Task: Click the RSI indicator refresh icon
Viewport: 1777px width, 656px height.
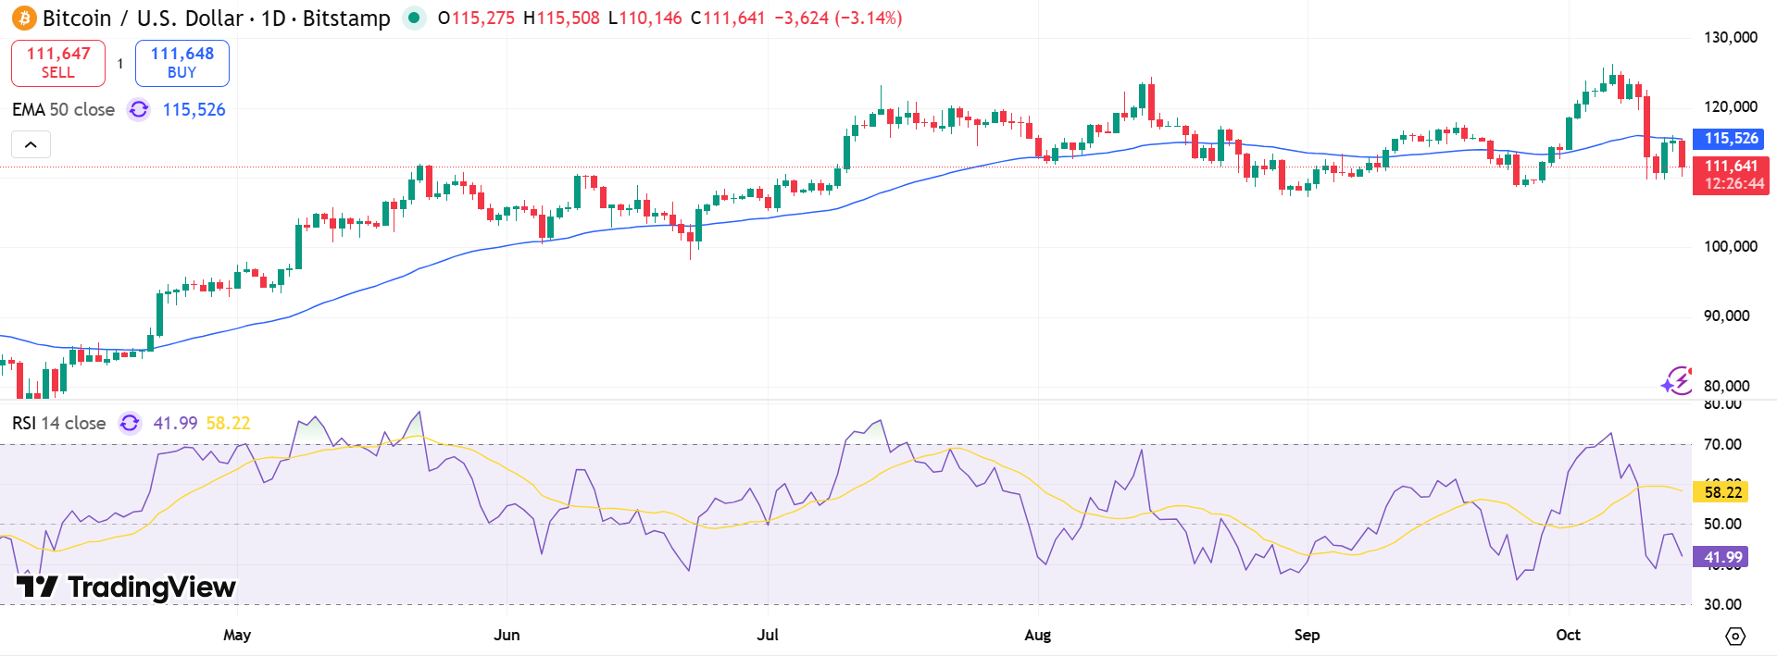Action: coord(130,423)
